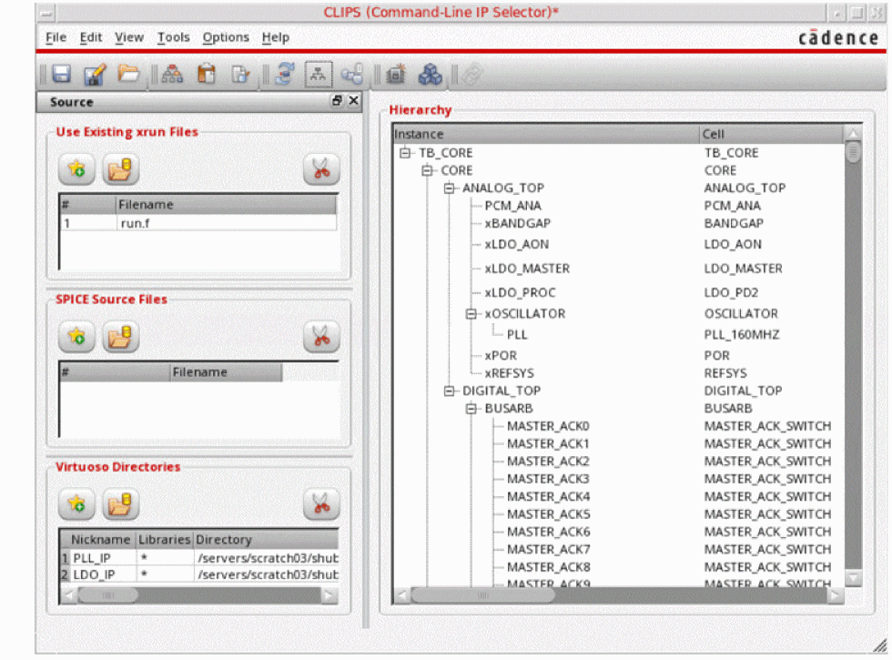Select the xLDO_MASTER instance in hierarchy
Image resolution: width=892 pixels, height=660 pixels.
pos(527,269)
